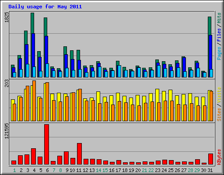224x175 pixels.
Task: Click the red KBytes bar for day 9
Action: coord(66,158)
